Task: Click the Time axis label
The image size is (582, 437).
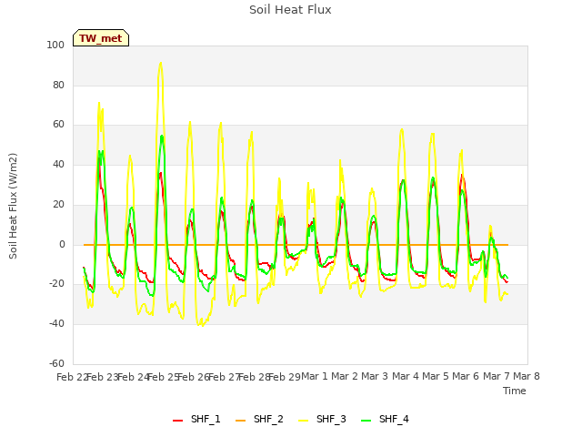Action: [x=515, y=391]
